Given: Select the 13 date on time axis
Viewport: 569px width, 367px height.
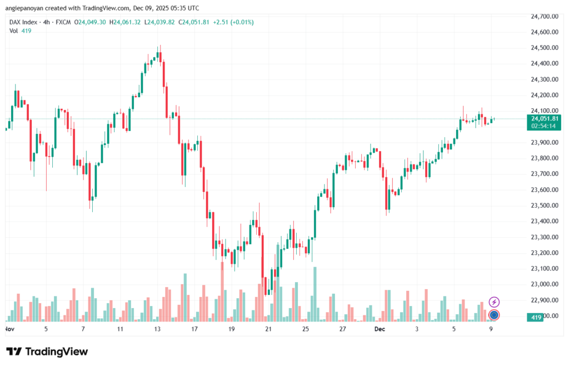Looking at the screenshot, I should pos(158,329).
